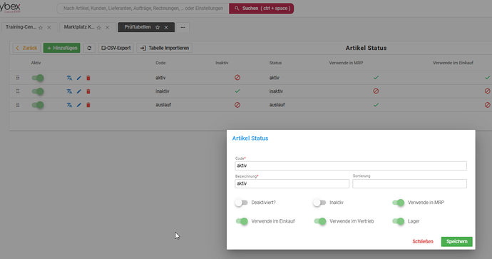Click Schließen to dismiss the dialog
The width and height of the screenshot is (492, 259).
click(x=423, y=241)
